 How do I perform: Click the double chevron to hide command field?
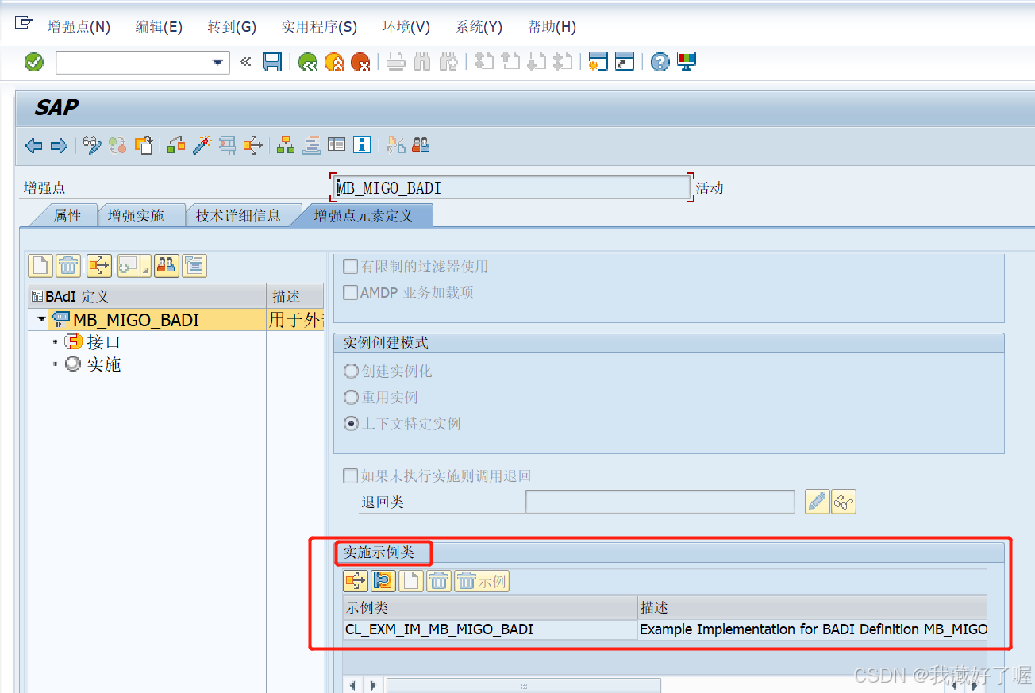point(245,61)
